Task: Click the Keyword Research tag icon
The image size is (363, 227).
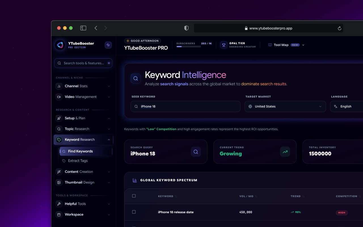Action: [x=59, y=140]
